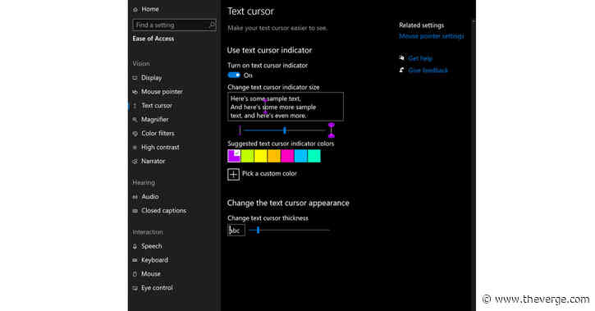The height and width of the screenshot is (311, 595).
Task: Click the Closed captions icon
Action: 135,211
